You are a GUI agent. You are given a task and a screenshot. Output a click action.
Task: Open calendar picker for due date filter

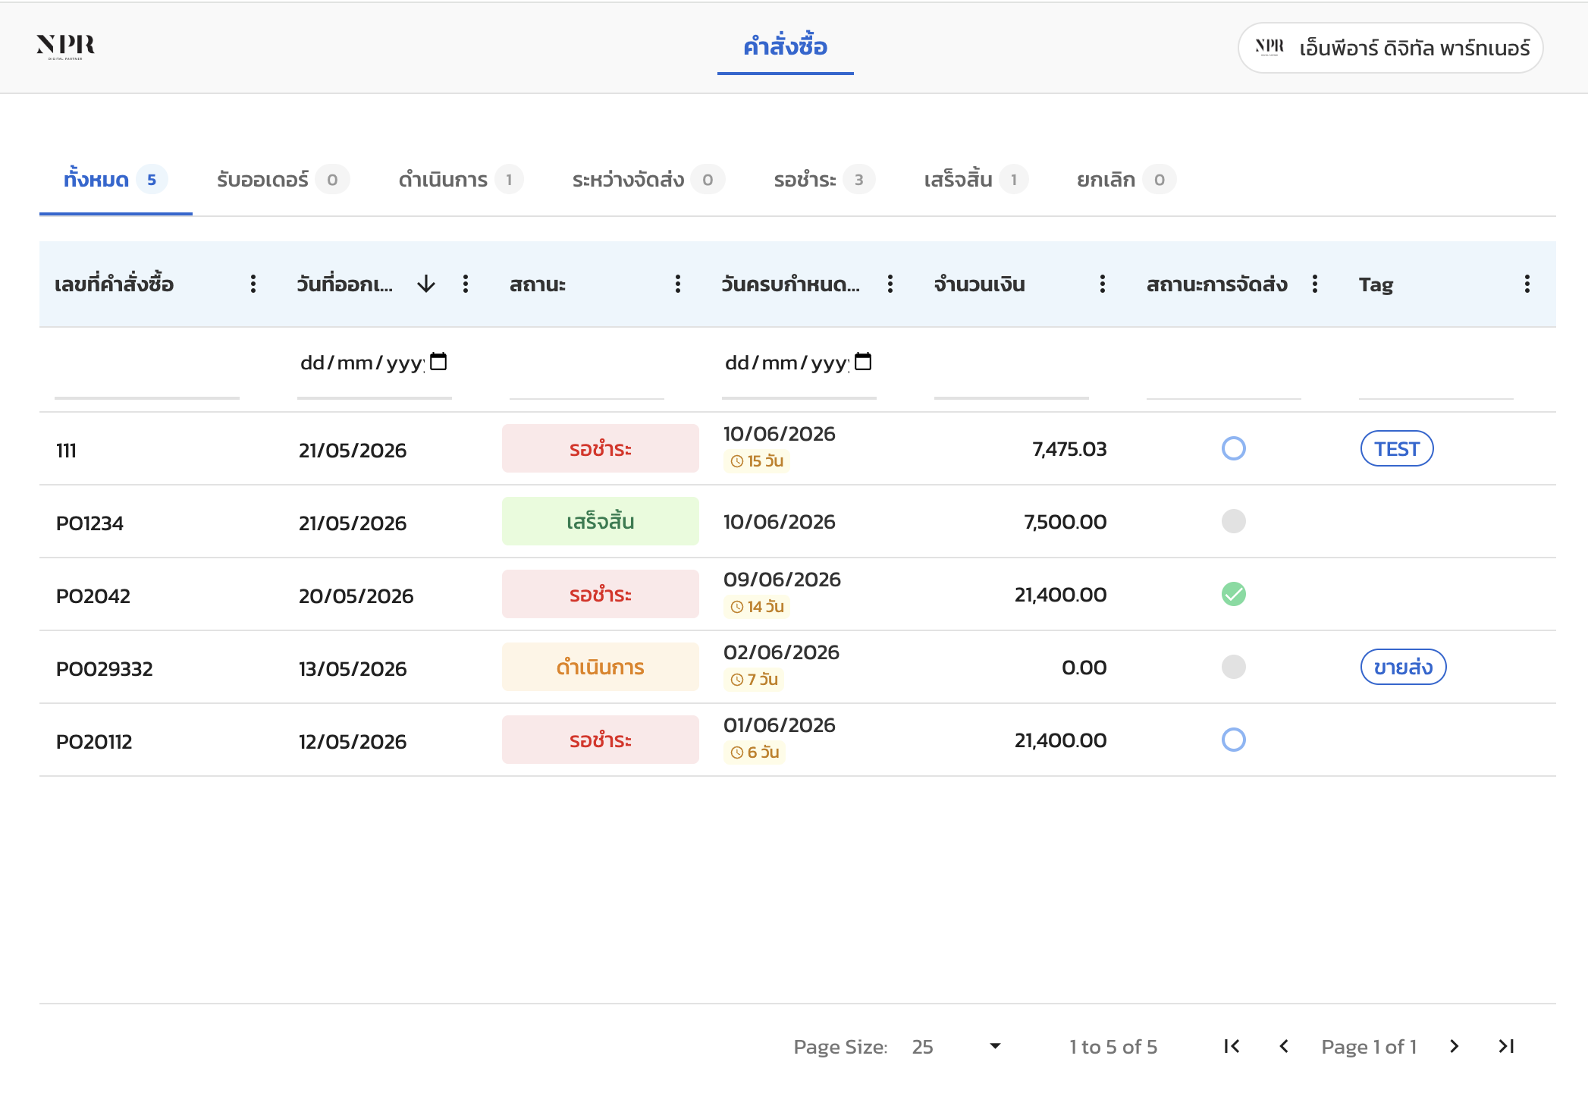(863, 362)
